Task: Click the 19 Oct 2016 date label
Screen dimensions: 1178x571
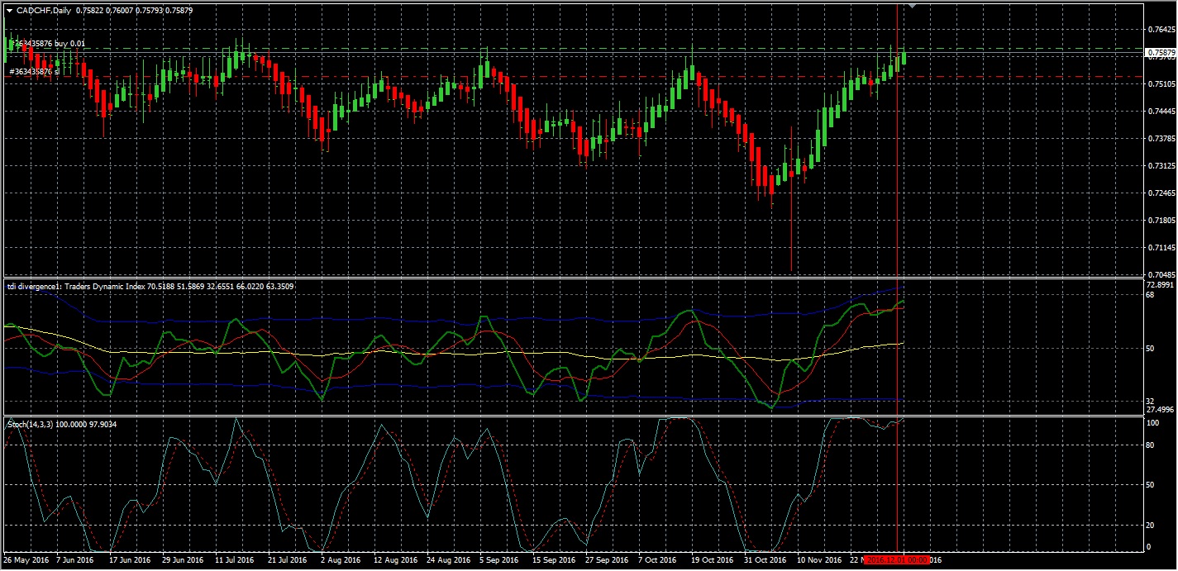Action: coord(712,560)
